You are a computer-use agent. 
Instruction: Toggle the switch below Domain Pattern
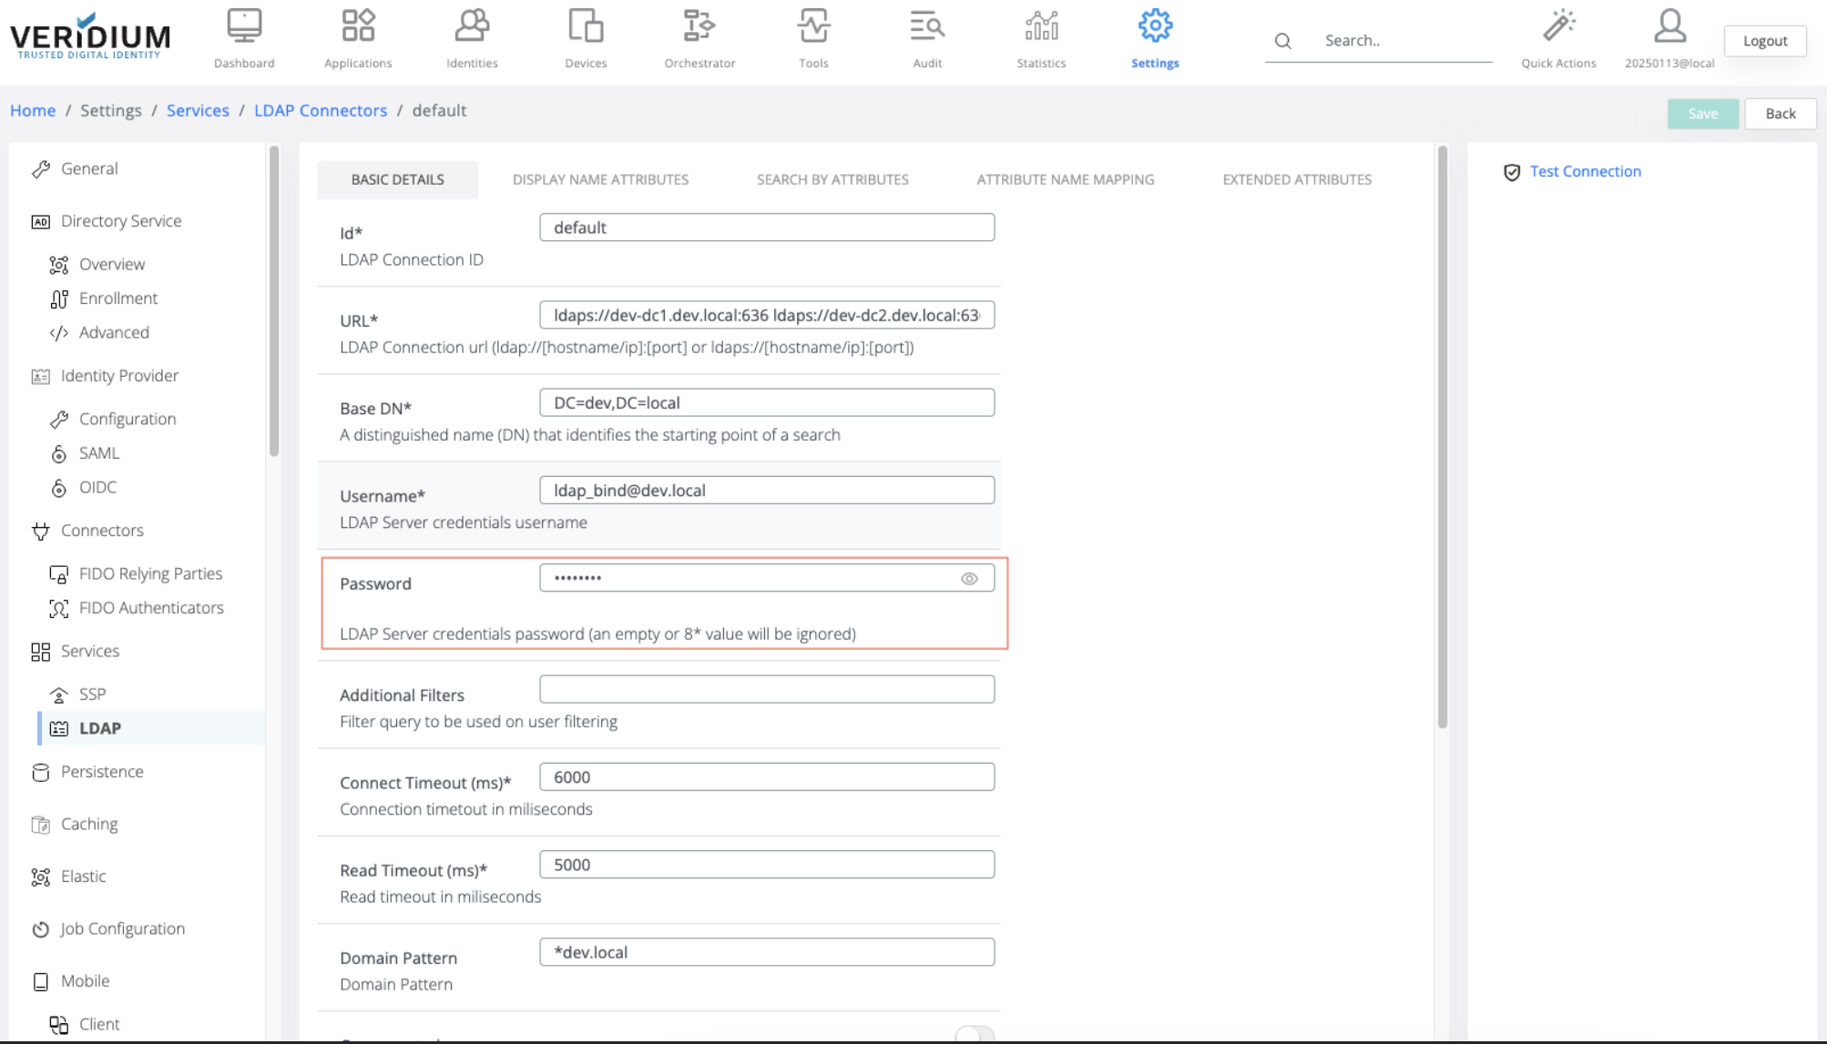[975, 1035]
